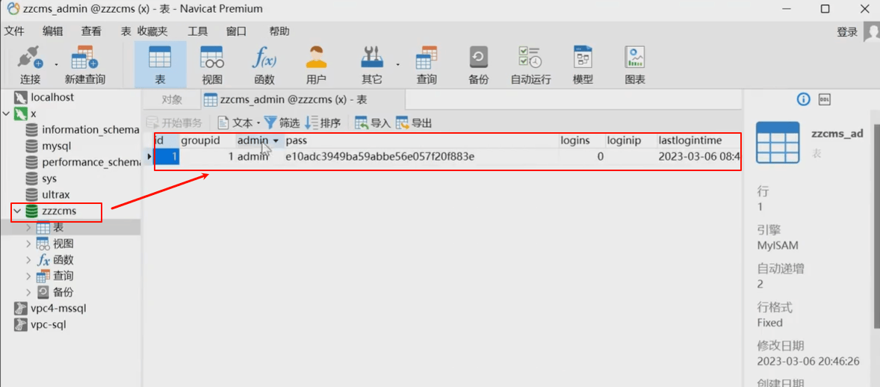This screenshot has height=387, width=880.
Task: Open the 文本 dropdown arrow
Action: pyautogui.click(x=258, y=123)
